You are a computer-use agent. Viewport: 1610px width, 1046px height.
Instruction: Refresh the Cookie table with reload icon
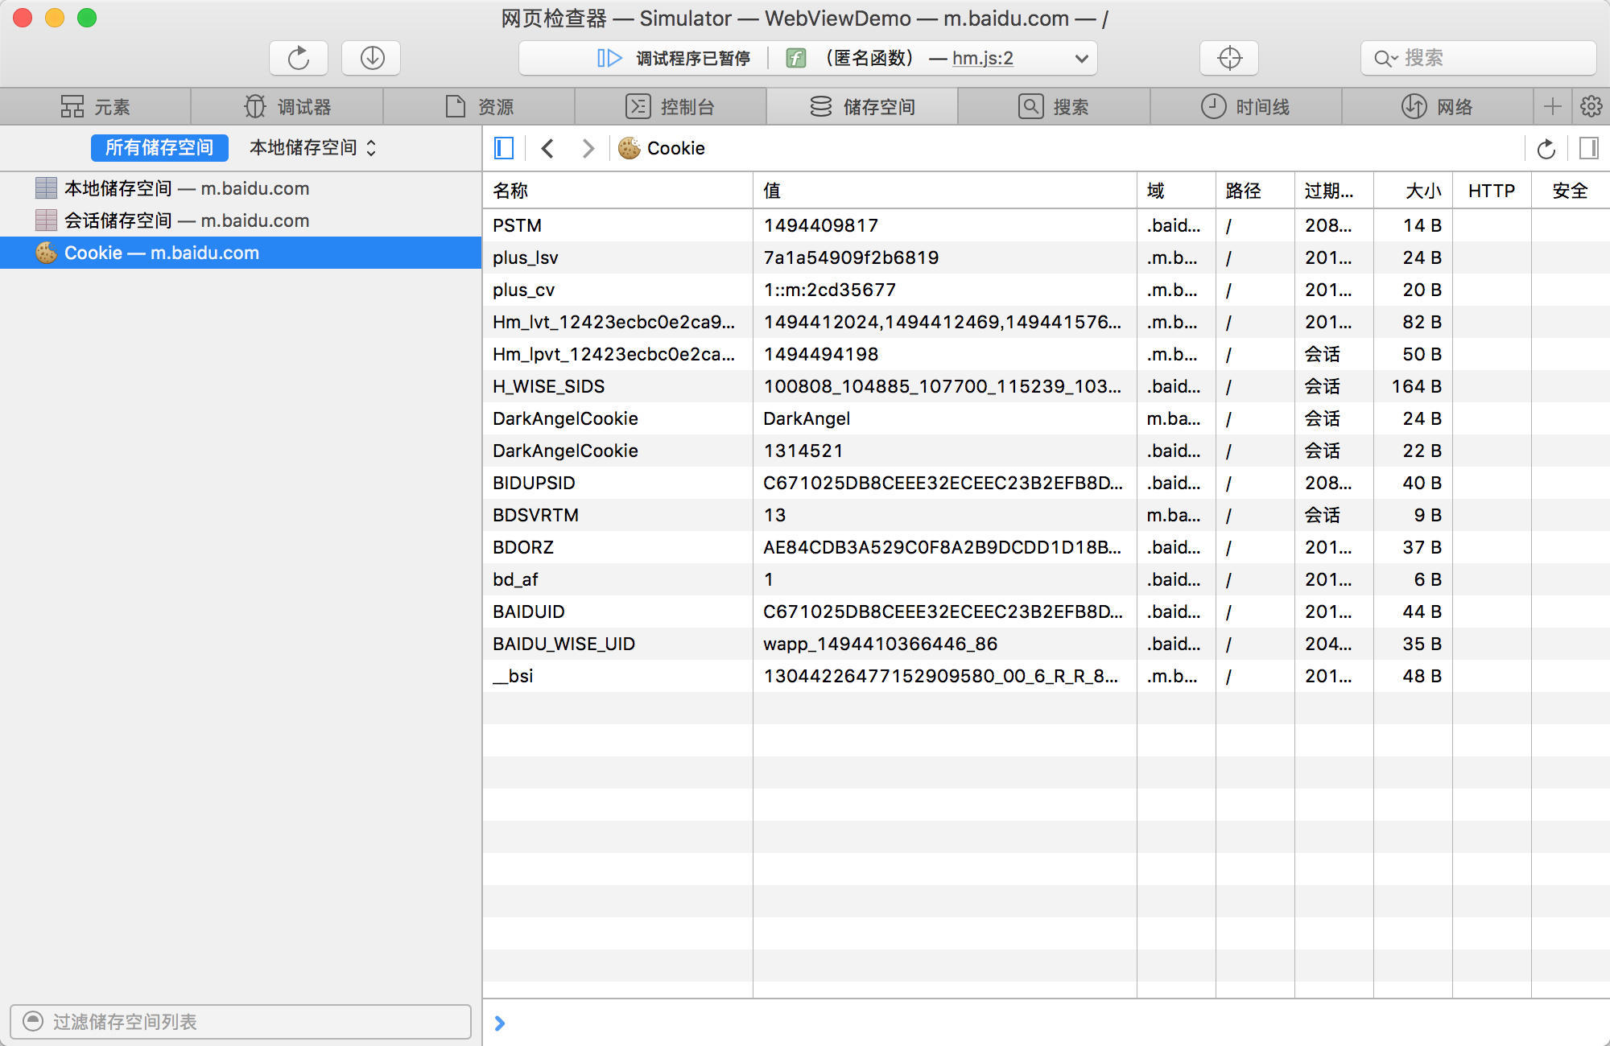1546,149
